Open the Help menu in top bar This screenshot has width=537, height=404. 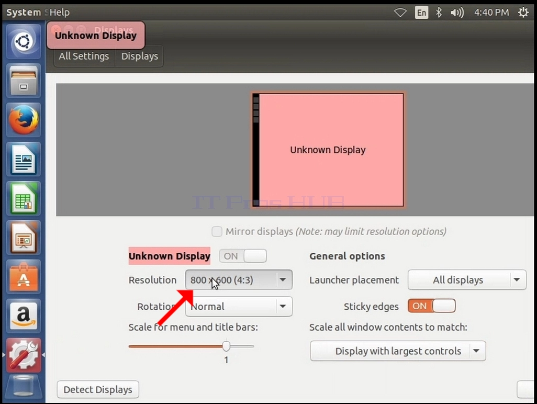[x=60, y=13]
